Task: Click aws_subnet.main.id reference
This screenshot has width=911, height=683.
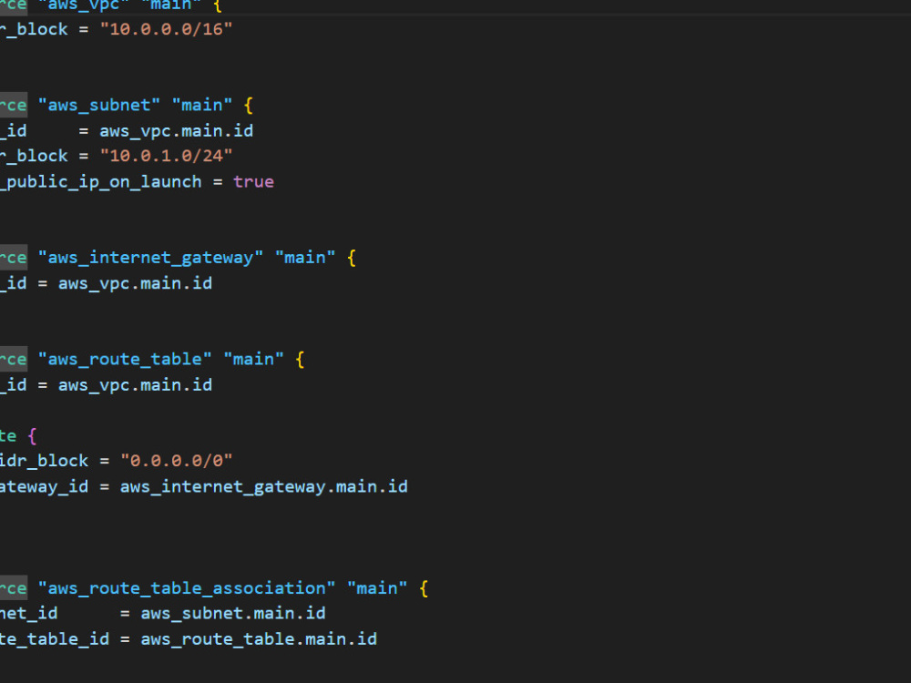Action: pos(233,614)
